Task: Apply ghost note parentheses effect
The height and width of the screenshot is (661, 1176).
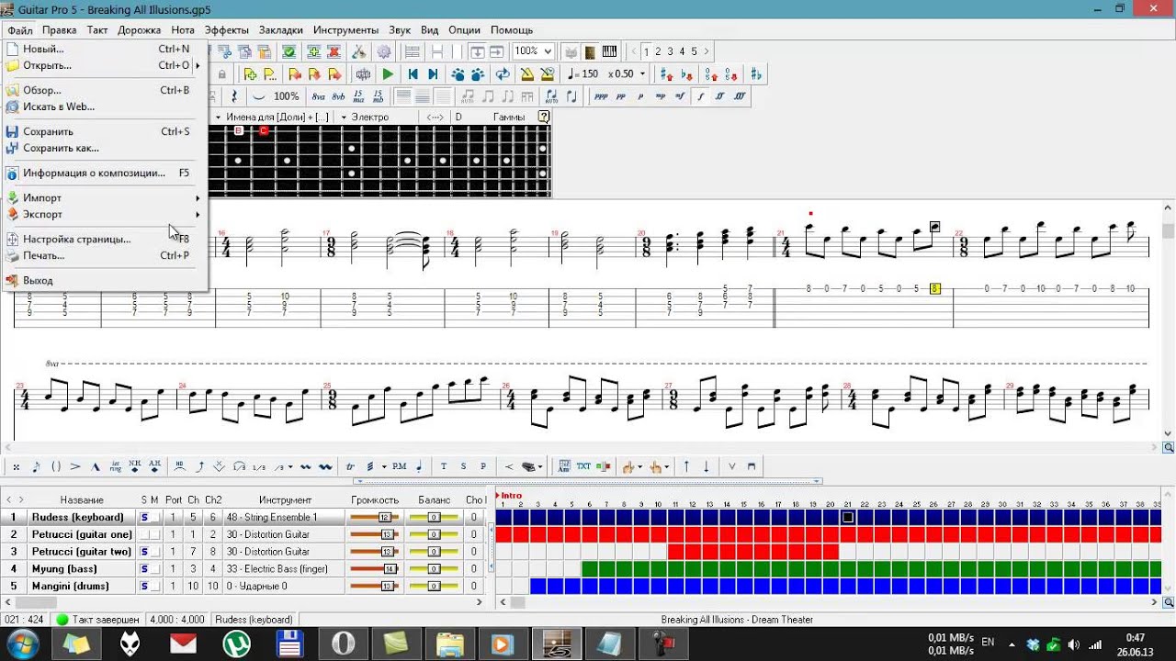Action: tap(56, 466)
